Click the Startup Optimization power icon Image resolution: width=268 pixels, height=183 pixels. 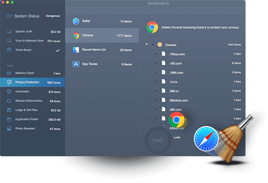click(x=9, y=101)
